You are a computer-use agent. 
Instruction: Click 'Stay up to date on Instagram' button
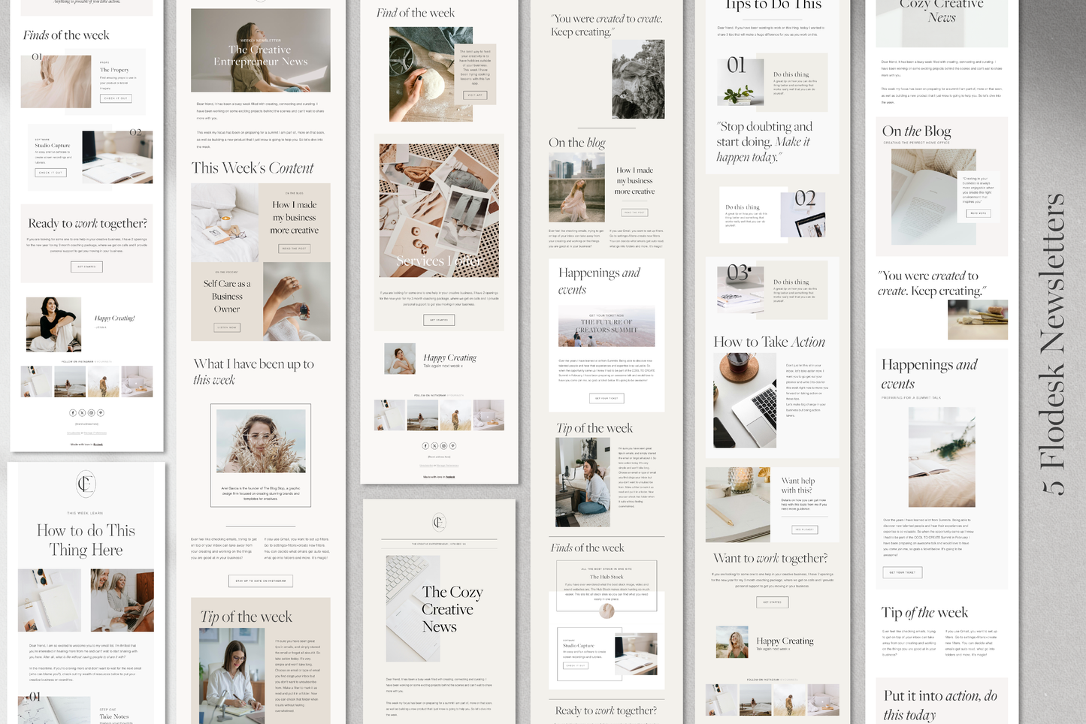(x=260, y=581)
